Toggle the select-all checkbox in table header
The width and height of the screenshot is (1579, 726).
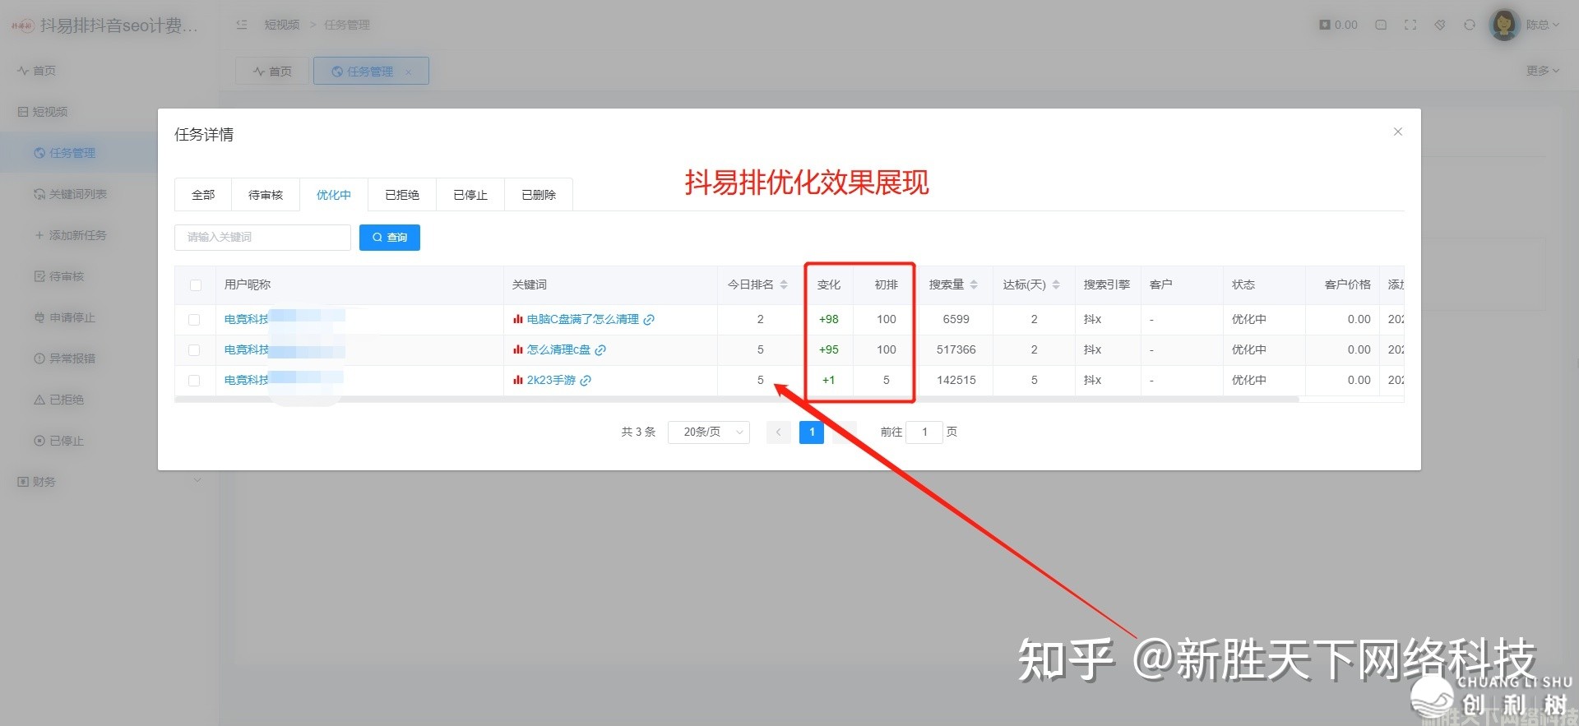click(196, 285)
